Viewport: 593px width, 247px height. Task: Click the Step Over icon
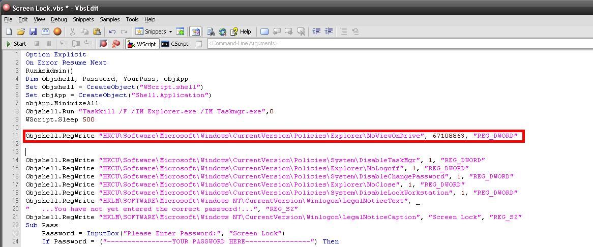(76, 44)
